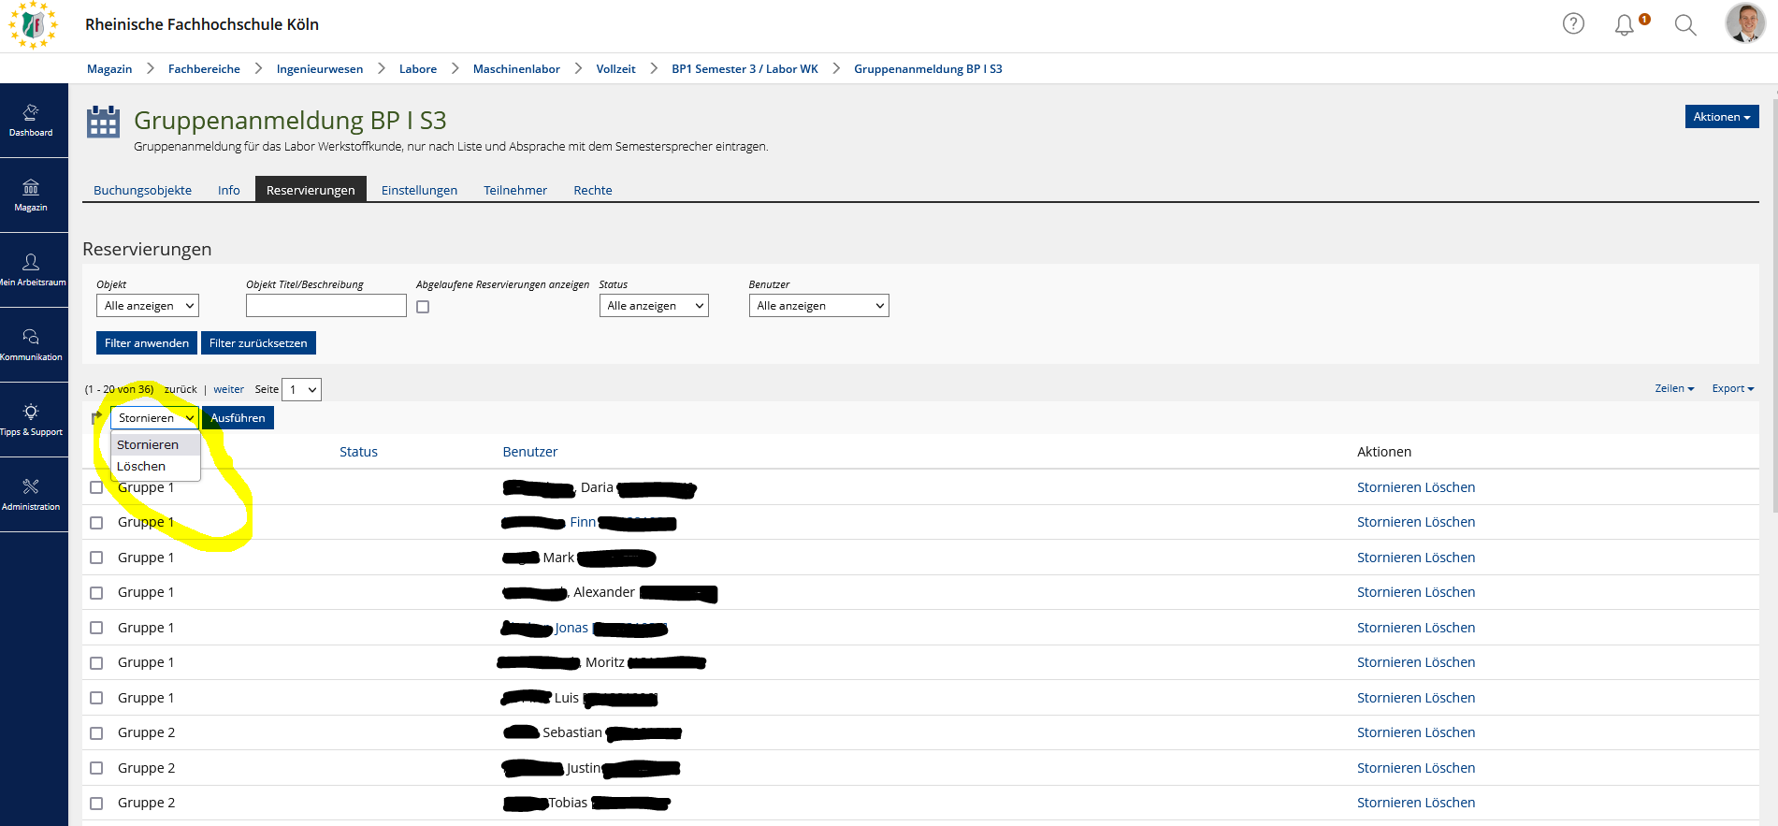Open the help question mark icon
This screenshot has height=826, width=1778.
pos(1573,24)
